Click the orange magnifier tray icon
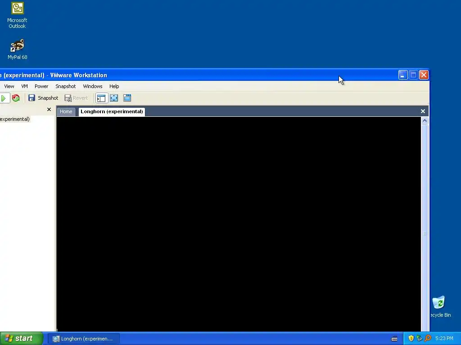 tap(428, 338)
